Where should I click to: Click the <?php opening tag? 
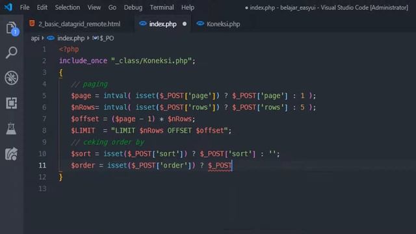pos(69,49)
